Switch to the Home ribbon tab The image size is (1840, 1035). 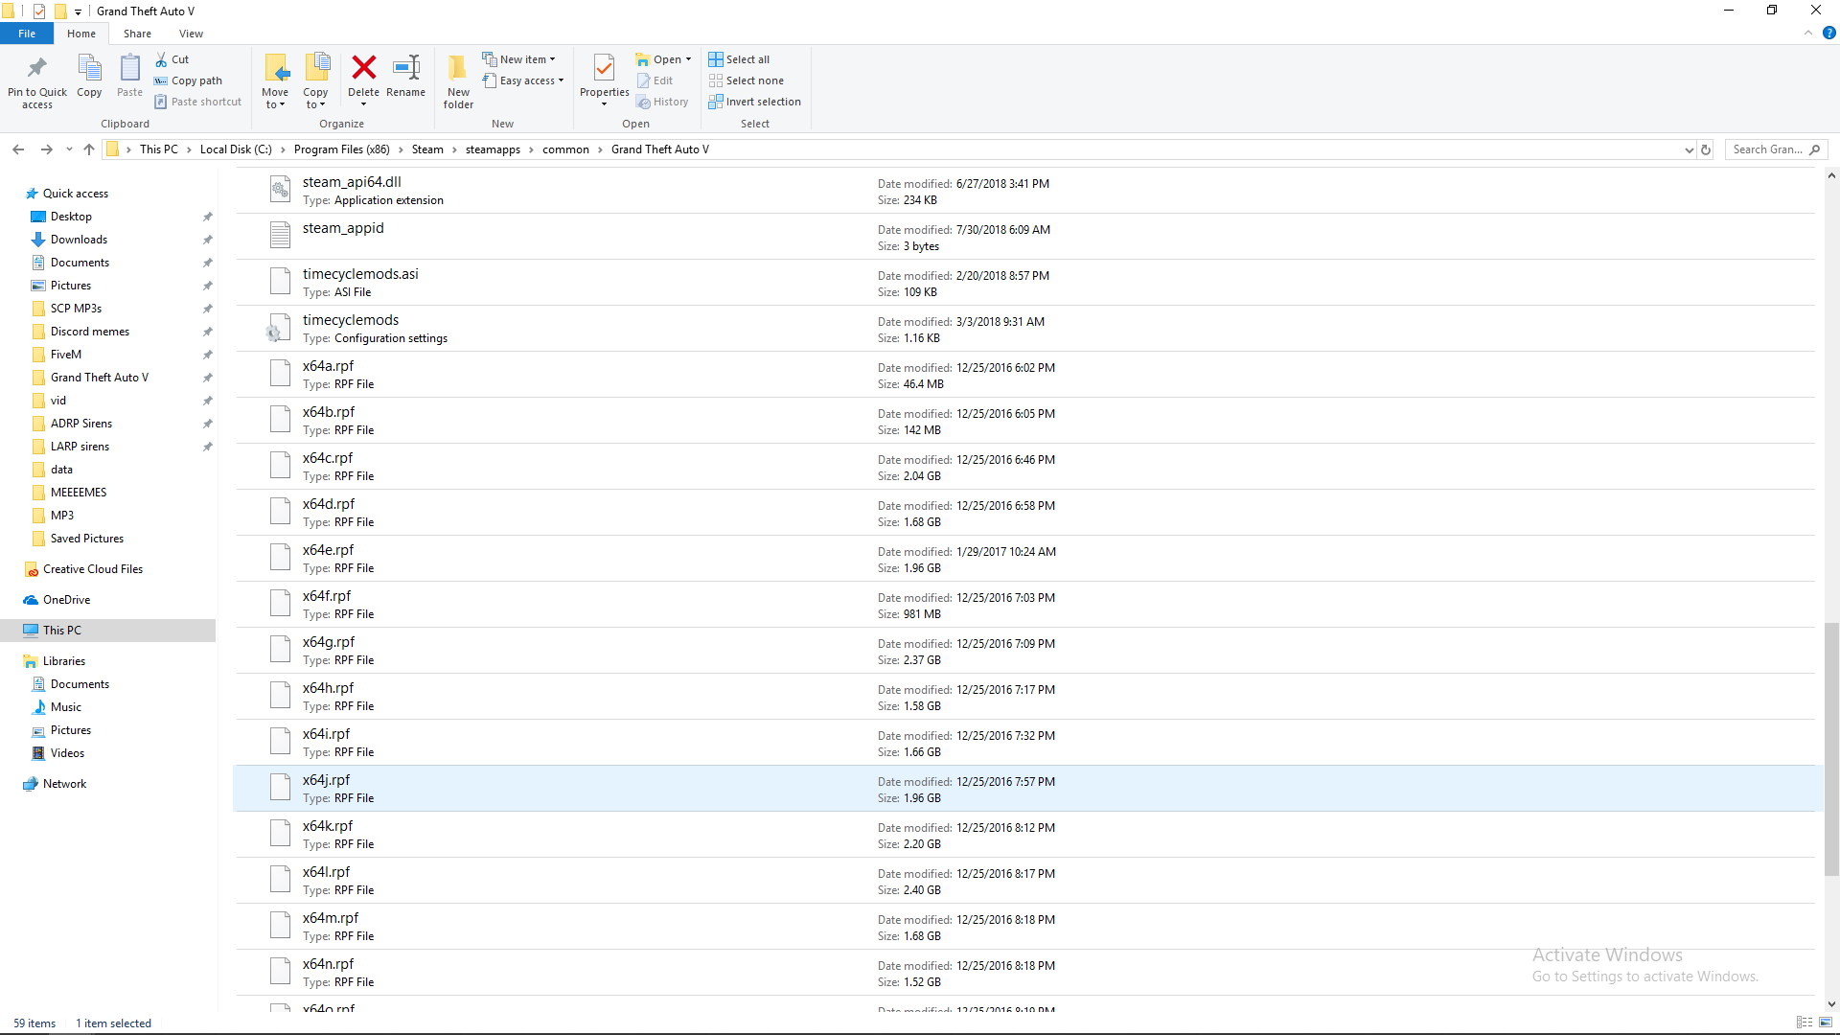tap(81, 34)
